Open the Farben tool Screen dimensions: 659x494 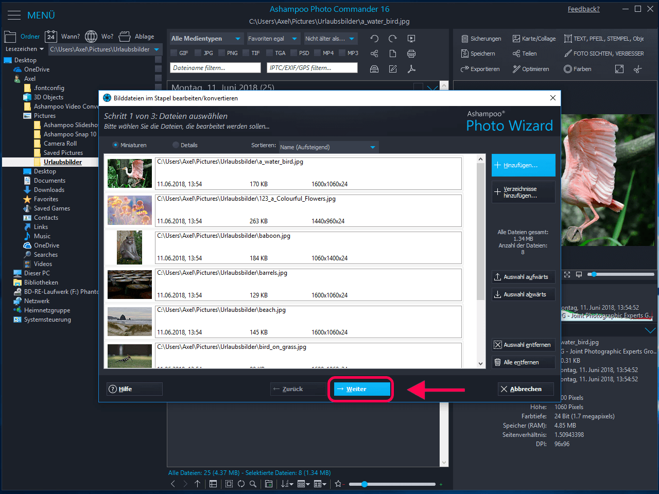tap(577, 69)
